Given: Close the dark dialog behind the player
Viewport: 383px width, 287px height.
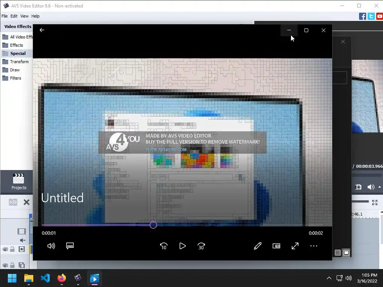Looking at the screenshot, I should [x=343, y=41].
